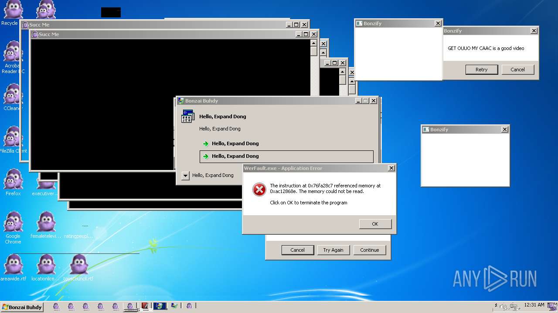Click Cancel next to the Retry button

(517, 70)
